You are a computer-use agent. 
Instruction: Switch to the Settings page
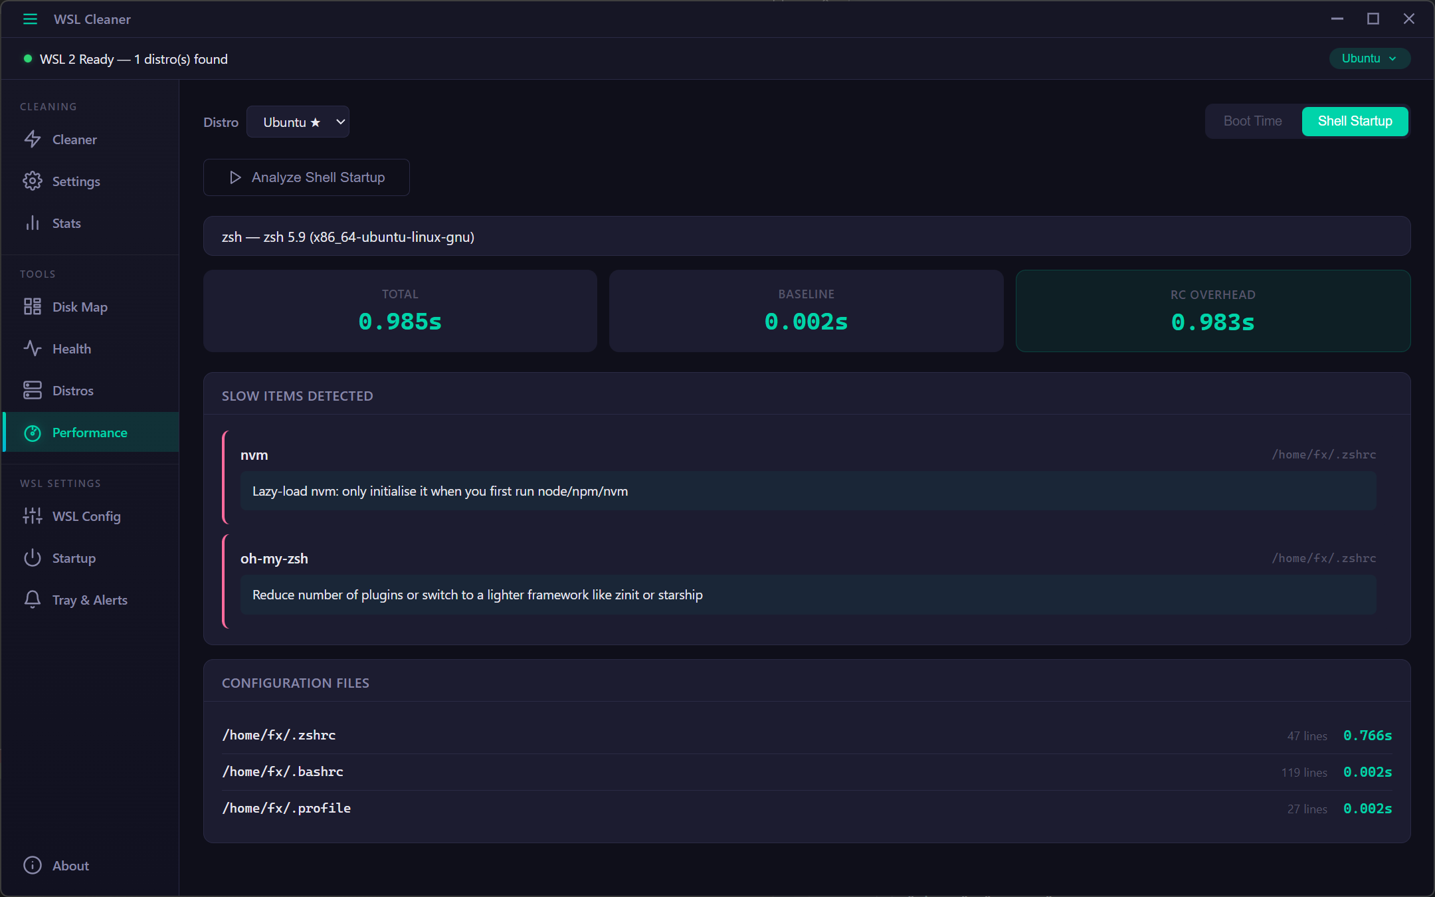coord(76,181)
